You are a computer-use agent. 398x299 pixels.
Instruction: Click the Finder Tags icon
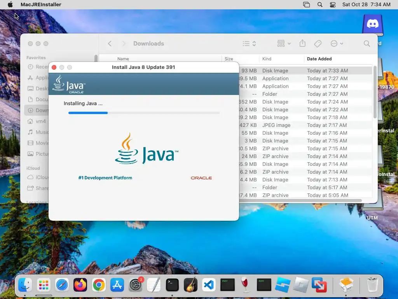pos(318,44)
